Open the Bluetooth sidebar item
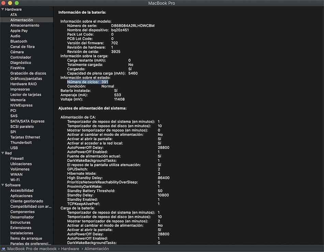 (x=19, y=41)
